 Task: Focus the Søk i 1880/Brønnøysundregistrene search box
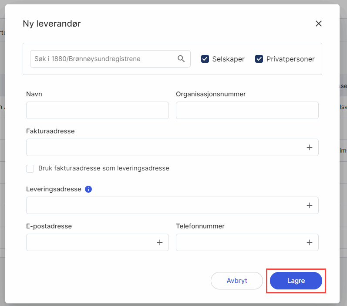(x=110, y=59)
